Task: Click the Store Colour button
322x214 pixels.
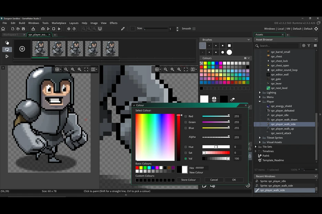Action: click(x=188, y=180)
